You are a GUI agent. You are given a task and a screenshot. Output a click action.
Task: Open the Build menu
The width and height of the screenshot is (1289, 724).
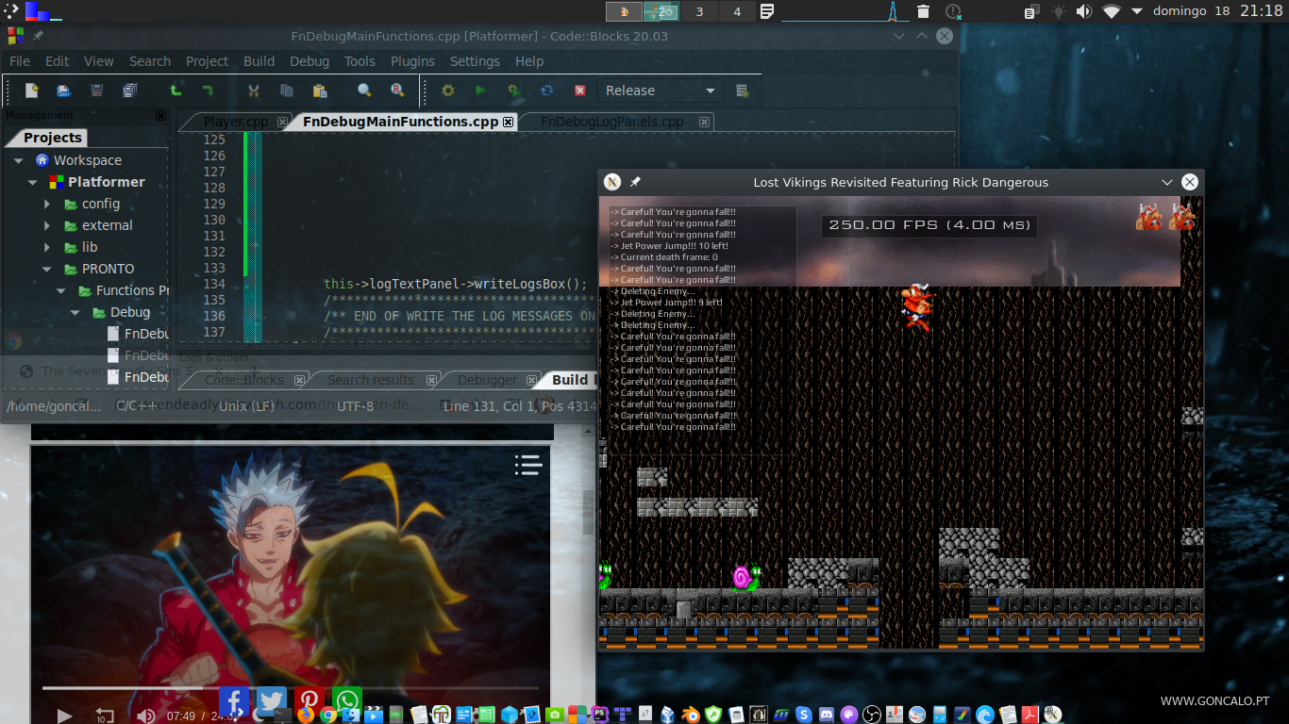[x=259, y=61]
